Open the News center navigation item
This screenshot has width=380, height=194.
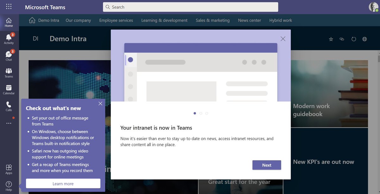coord(249,20)
